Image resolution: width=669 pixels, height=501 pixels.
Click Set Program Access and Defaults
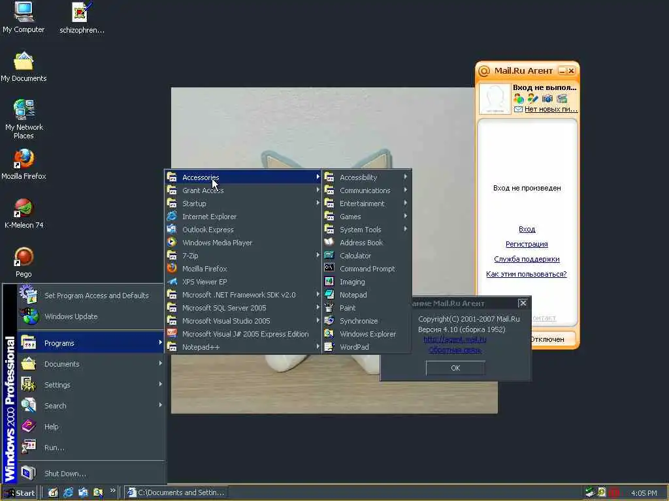pyautogui.click(x=91, y=296)
